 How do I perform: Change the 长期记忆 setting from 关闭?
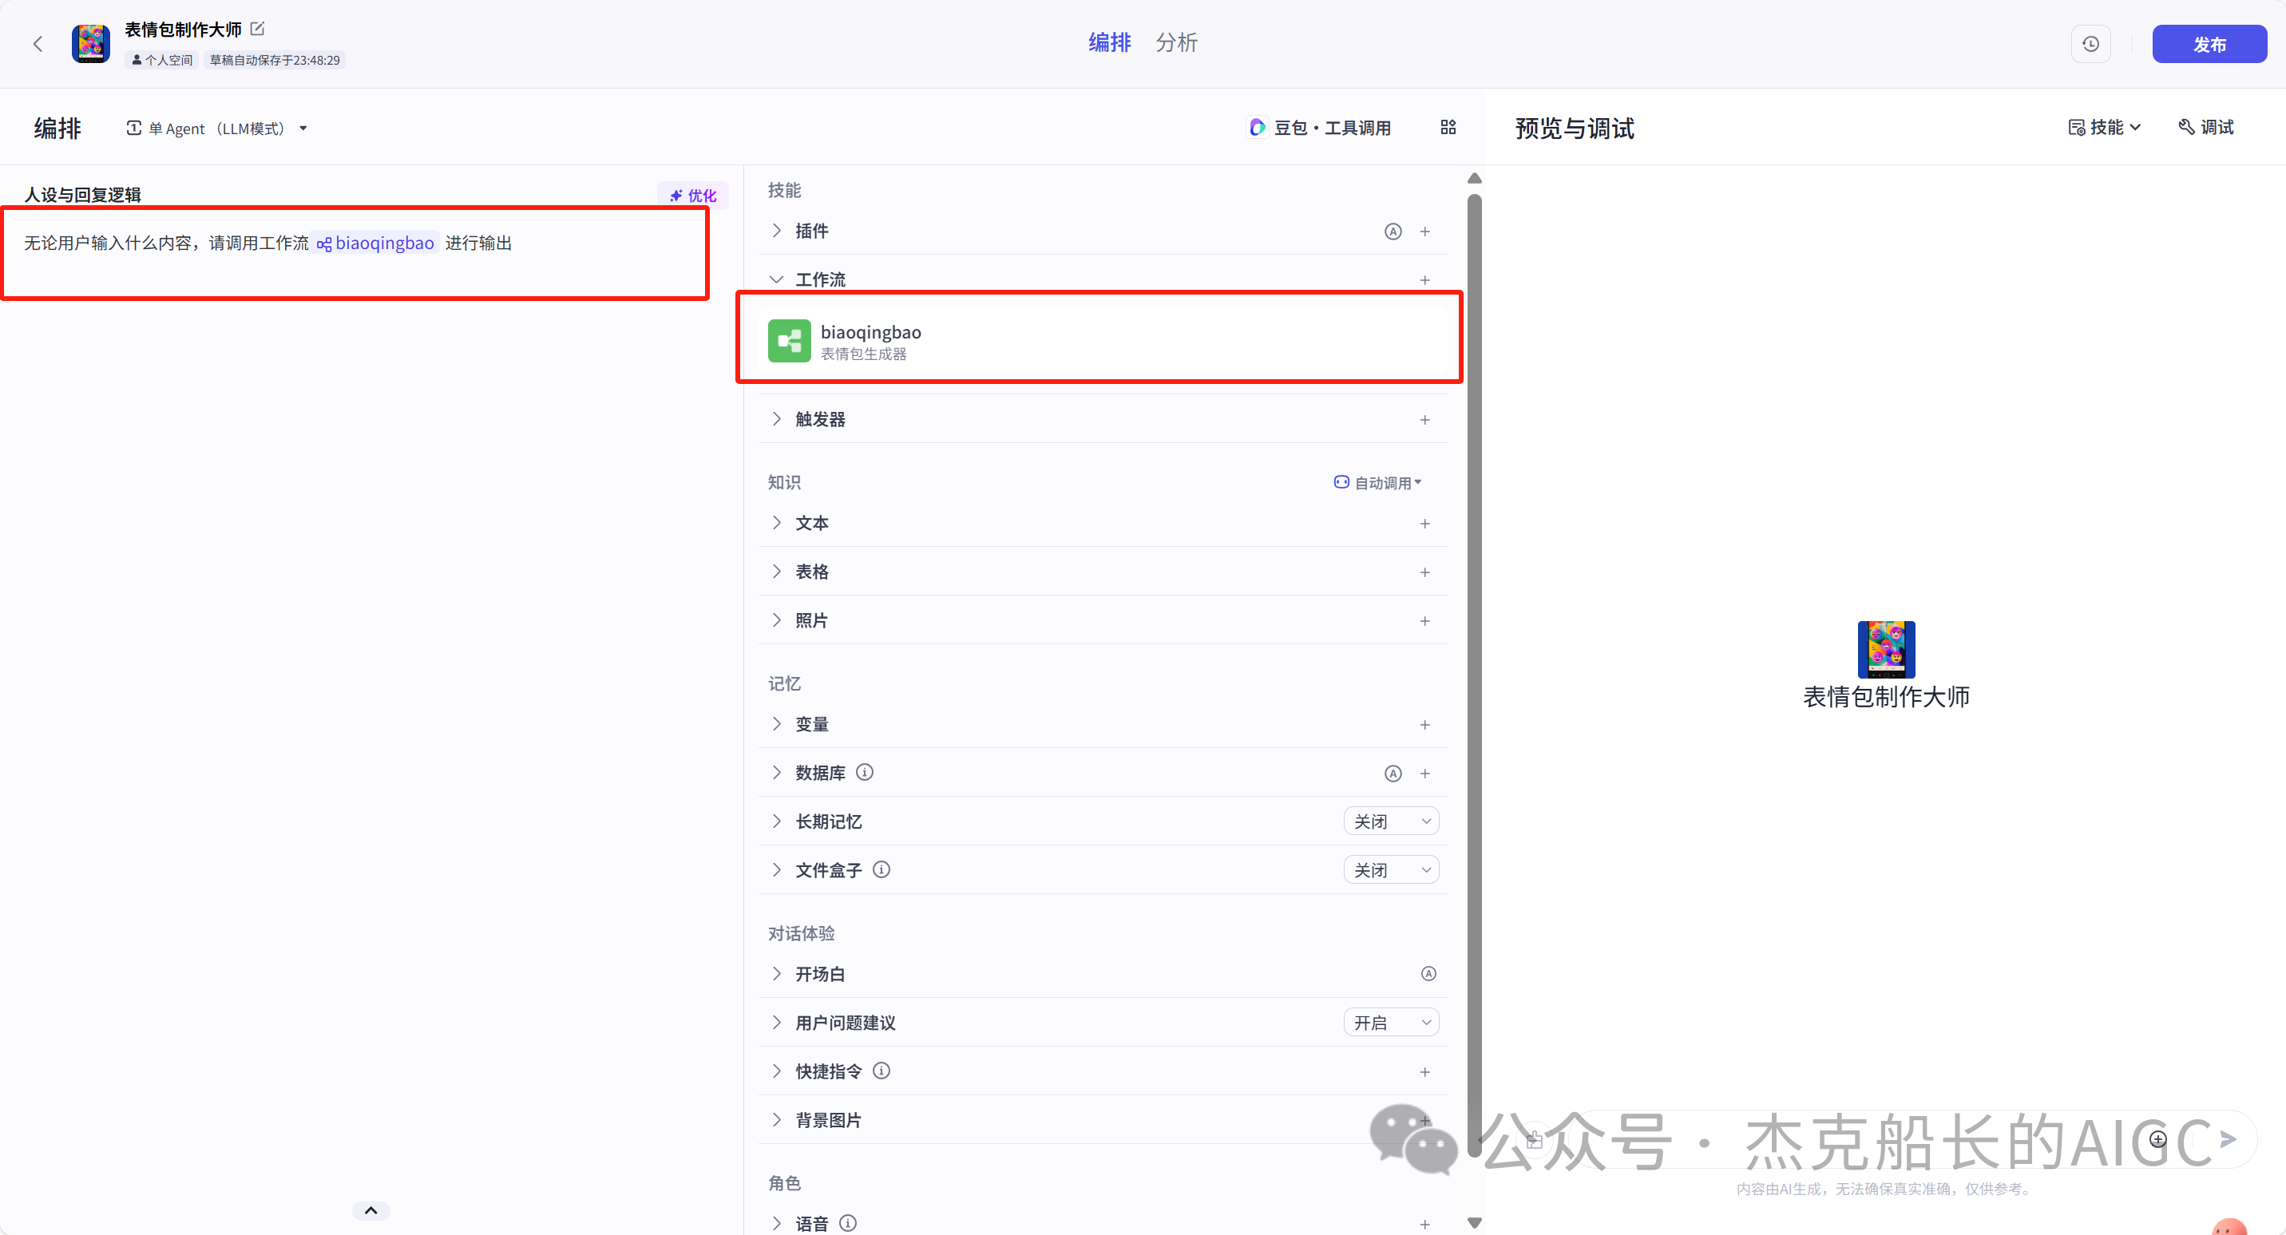click(1391, 821)
